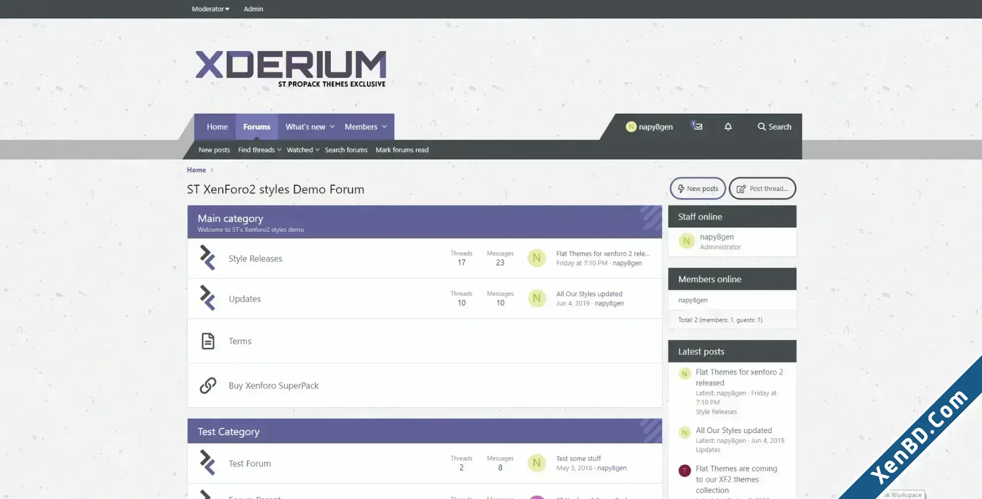
Task: Click napy8gen under Members online
Action: (x=693, y=300)
